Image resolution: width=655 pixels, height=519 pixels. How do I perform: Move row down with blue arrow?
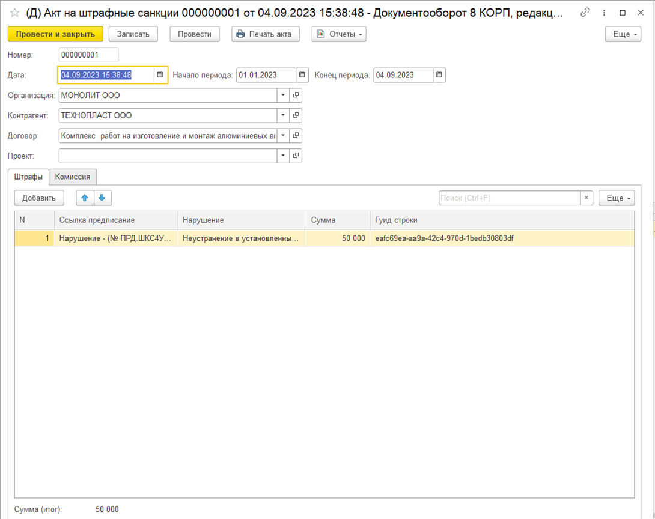[x=102, y=198]
